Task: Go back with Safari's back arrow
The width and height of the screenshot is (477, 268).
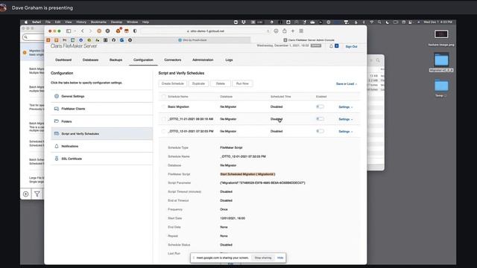Action: point(83,31)
